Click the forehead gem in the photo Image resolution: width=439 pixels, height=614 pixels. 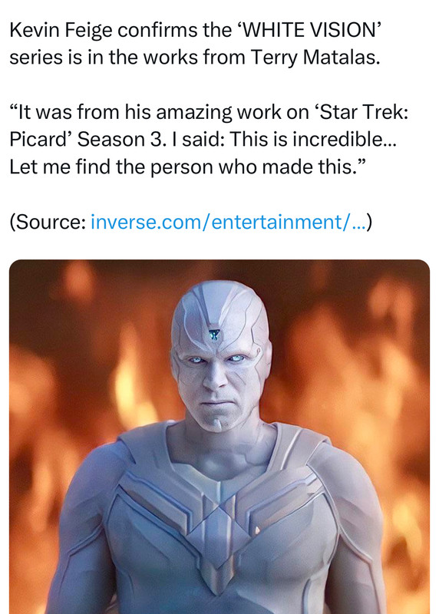coord(214,335)
